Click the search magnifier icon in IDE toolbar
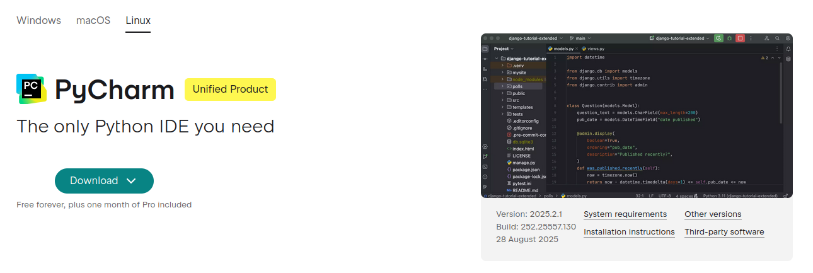 pyautogui.click(x=777, y=38)
